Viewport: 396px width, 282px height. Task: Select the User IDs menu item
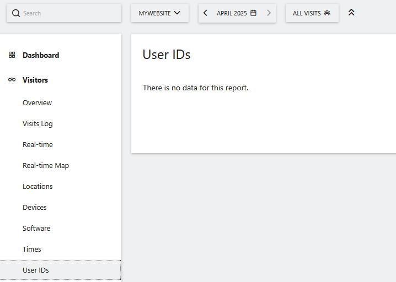point(60,270)
